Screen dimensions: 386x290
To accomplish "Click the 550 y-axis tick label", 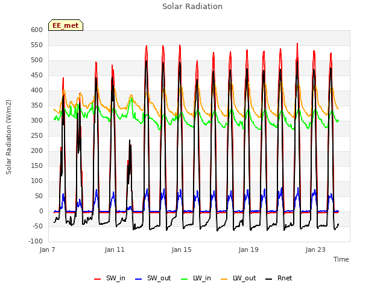I will pyautogui.click(x=37, y=45).
